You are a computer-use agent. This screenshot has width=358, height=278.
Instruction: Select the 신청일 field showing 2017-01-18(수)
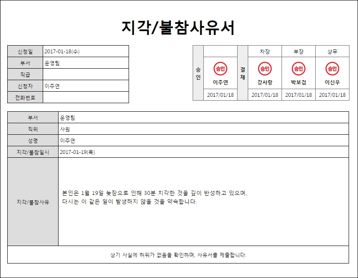[x=85, y=52]
